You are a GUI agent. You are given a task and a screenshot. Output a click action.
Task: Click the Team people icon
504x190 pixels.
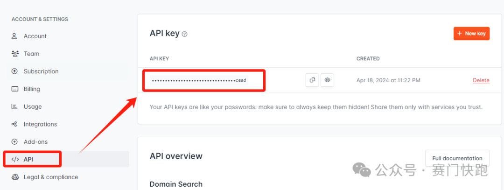point(14,54)
